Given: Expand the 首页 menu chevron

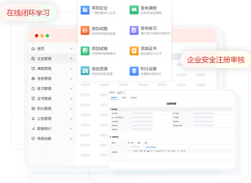Looking at the screenshot, I should 71,48.
